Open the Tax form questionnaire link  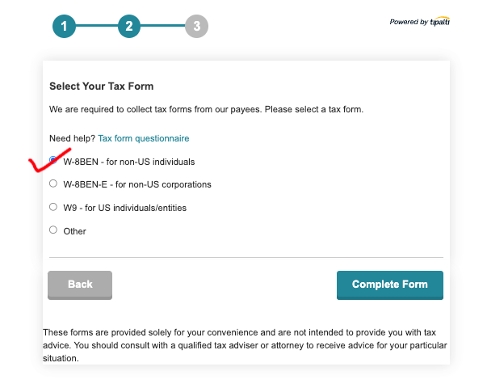point(144,138)
